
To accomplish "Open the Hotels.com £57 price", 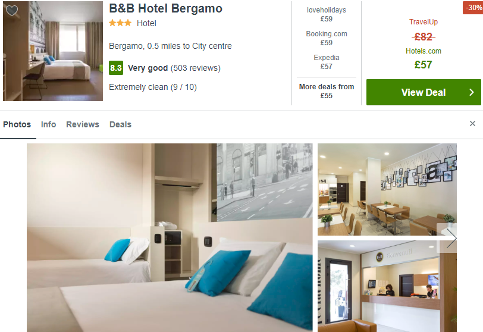I will 424,58.
